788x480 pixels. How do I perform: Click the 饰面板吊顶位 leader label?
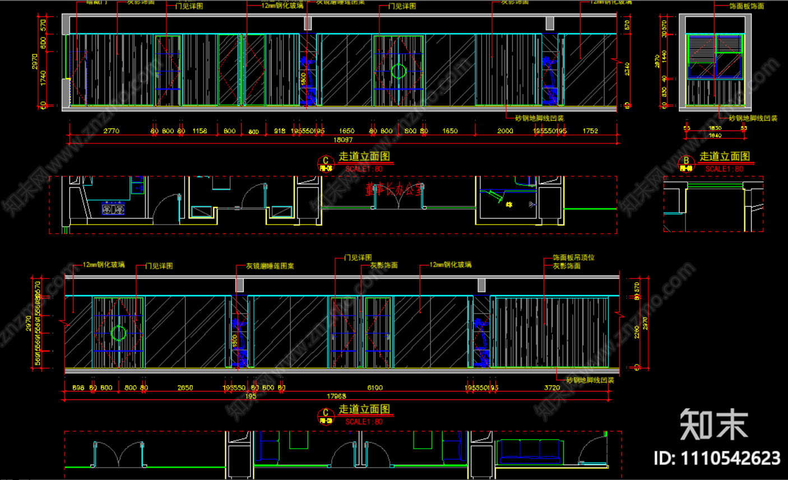tap(573, 258)
